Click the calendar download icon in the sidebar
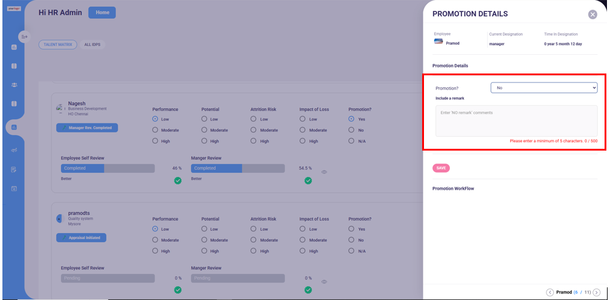The height and width of the screenshot is (300, 610). [14, 189]
